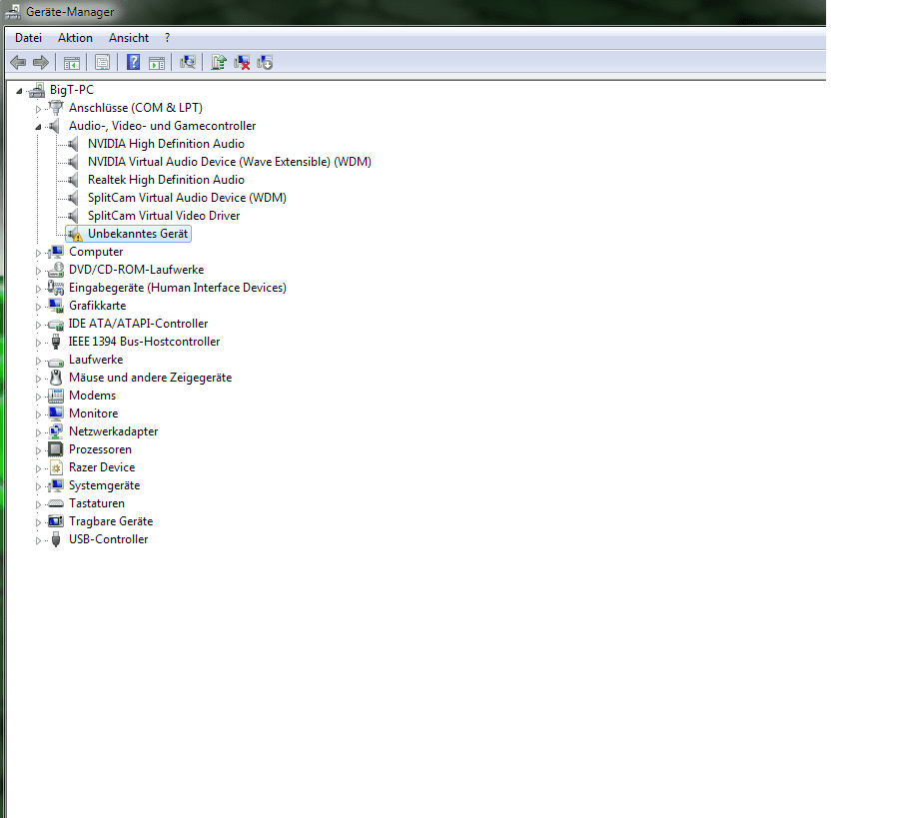Screen dimensions: 902x818
Task: Expand Eingabegeräte (Human Interface Devices)
Action: click(x=38, y=289)
